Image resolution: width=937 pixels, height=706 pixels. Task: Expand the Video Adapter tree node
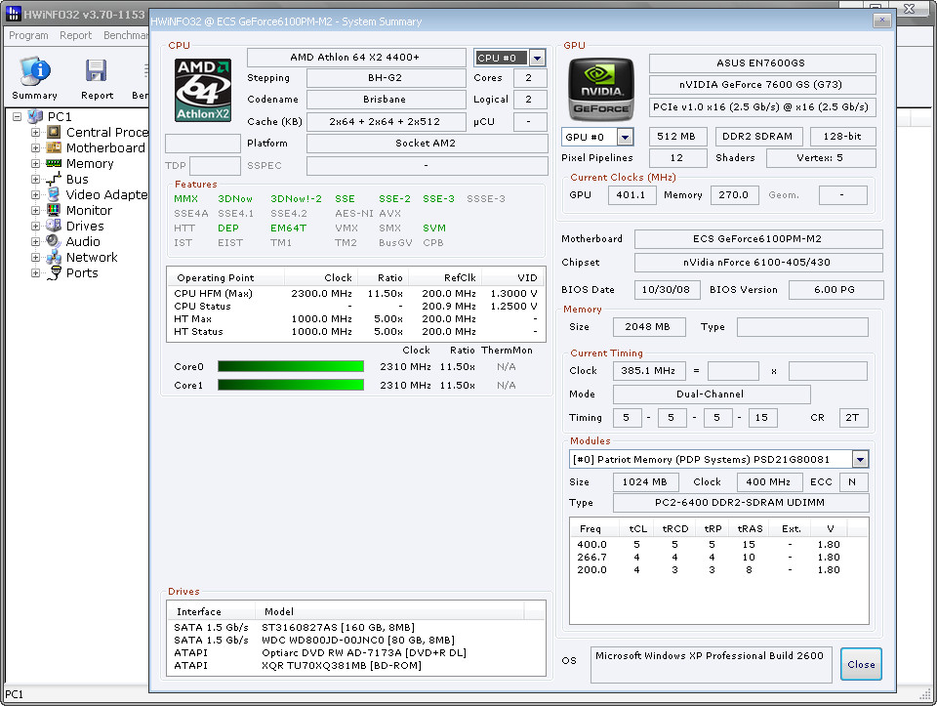pos(35,194)
